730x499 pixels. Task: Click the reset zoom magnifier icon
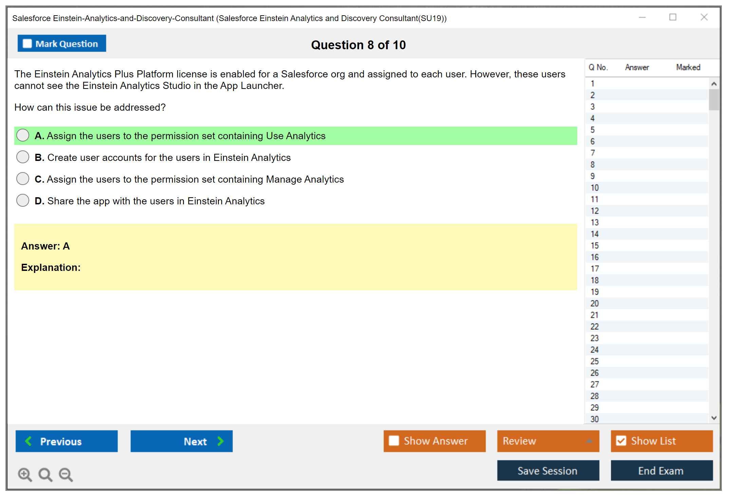[45, 474]
